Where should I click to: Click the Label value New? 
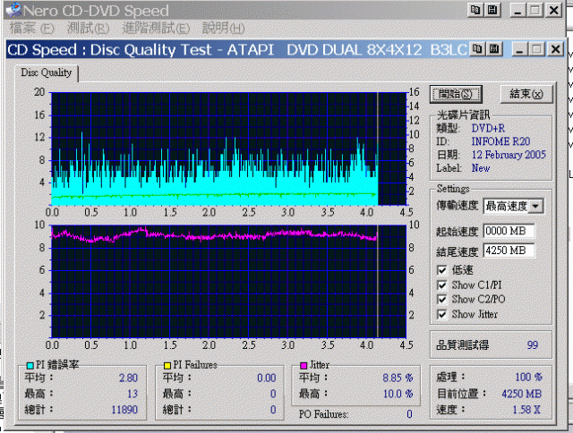[481, 168]
